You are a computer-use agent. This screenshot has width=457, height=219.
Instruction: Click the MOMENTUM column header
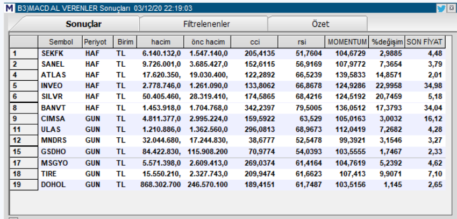[347, 42]
